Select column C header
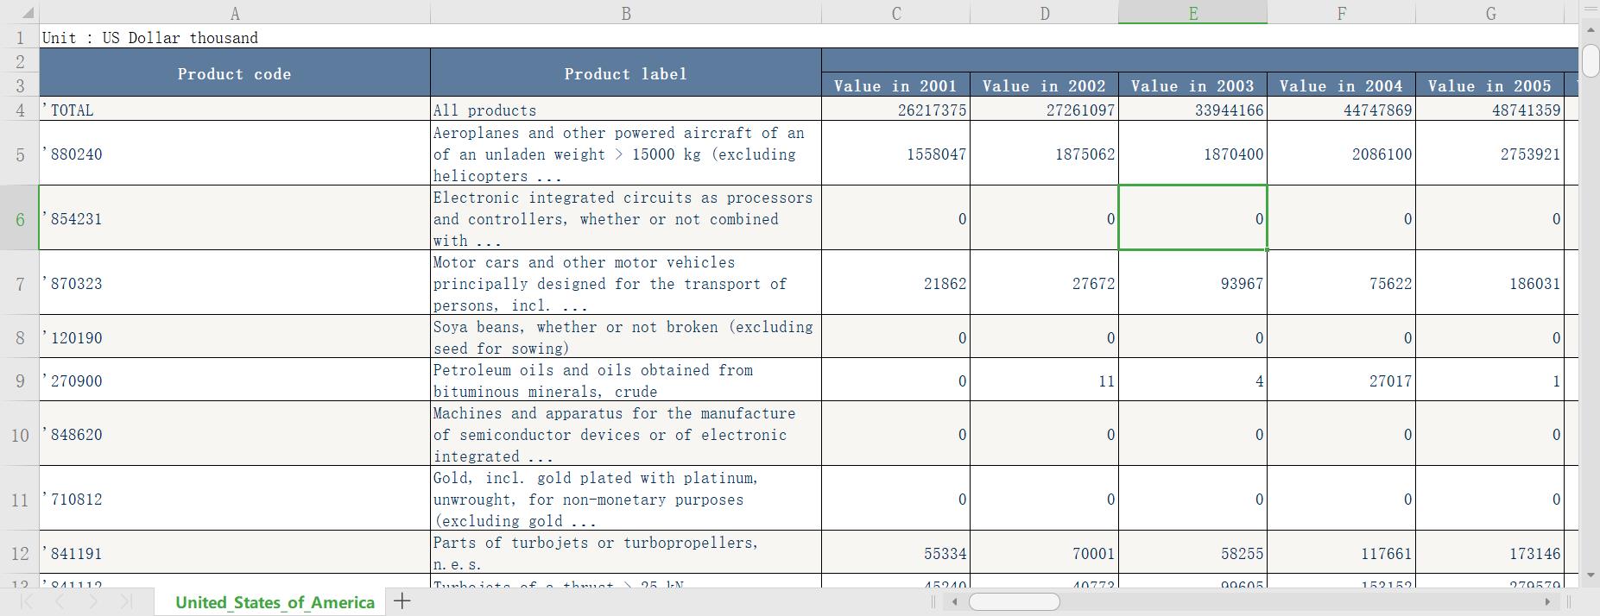The width and height of the screenshot is (1600, 616). [x=896, y=13]
